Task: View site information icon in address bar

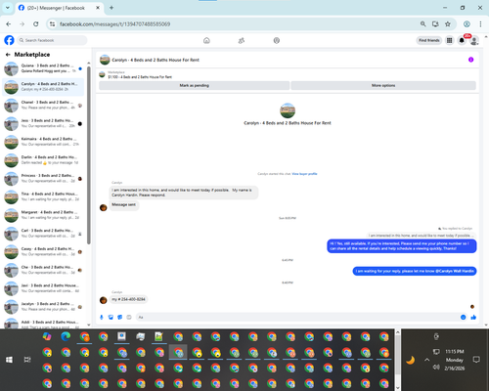Action: [52, 24]
